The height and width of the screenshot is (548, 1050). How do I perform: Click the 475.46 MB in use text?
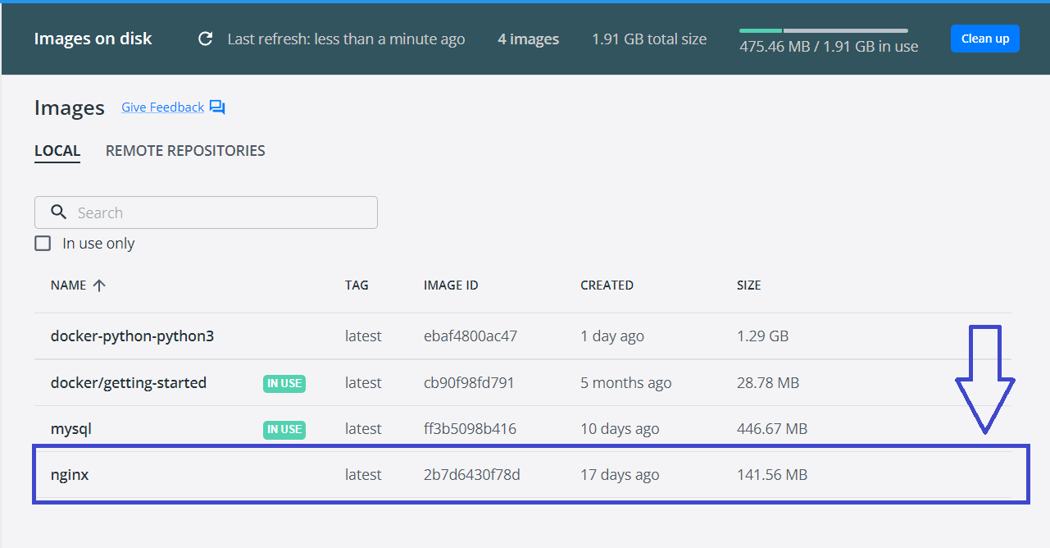pyautogui.click(x=829, y=47)
